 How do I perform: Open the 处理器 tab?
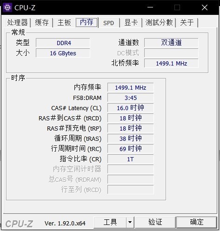point(17,23)
